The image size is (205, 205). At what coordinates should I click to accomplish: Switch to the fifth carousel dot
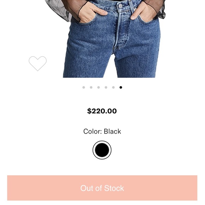[113, 87]
